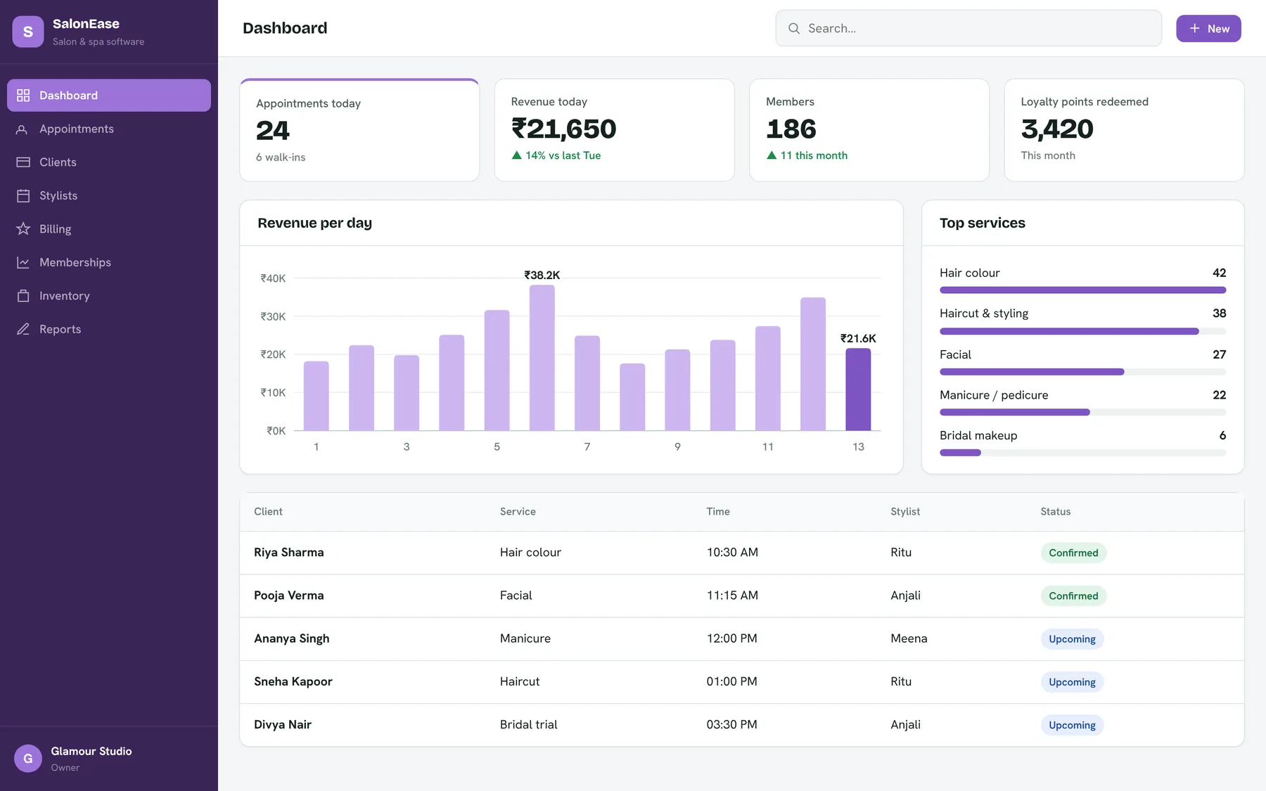Click the Bridal makeup progress bar
This screenshot has height=791, width=1266.
(x=1082, y=453)
